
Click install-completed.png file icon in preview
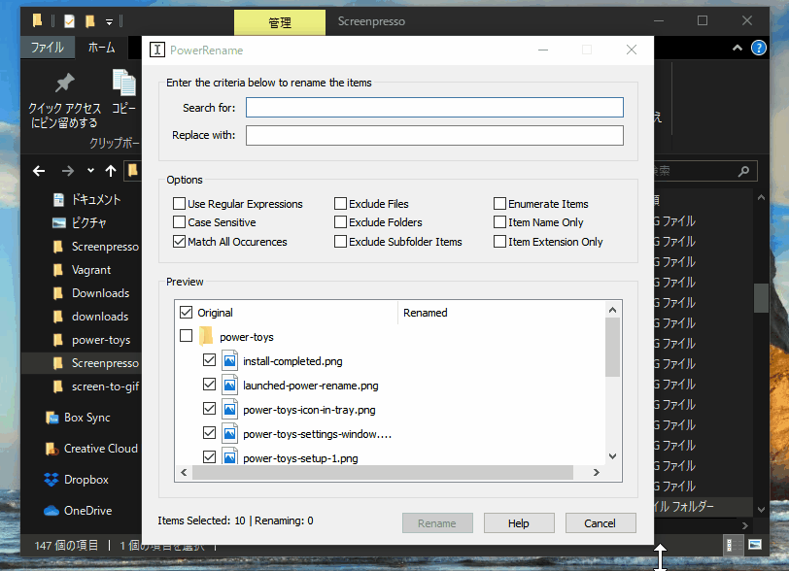pyautogui.click(x=230, y=360)
